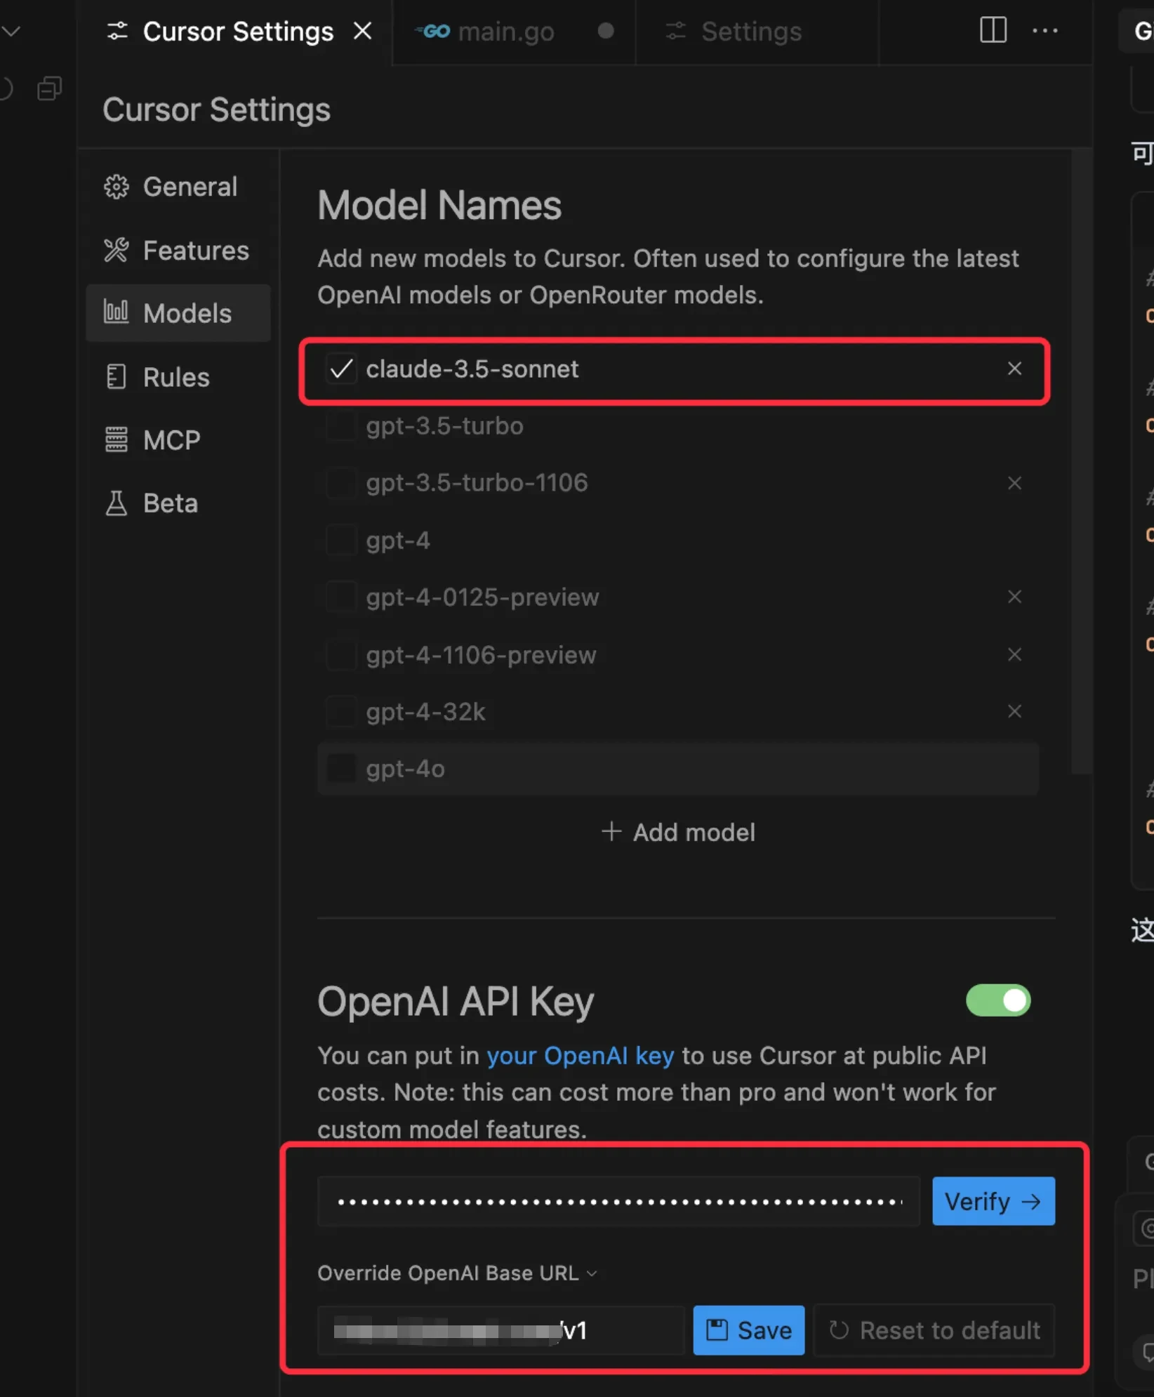The width and height of the screenshot is (1154, 1397).
Task: Click the Rules document icon
Action: pyautogui.click(x=117, y=377)
